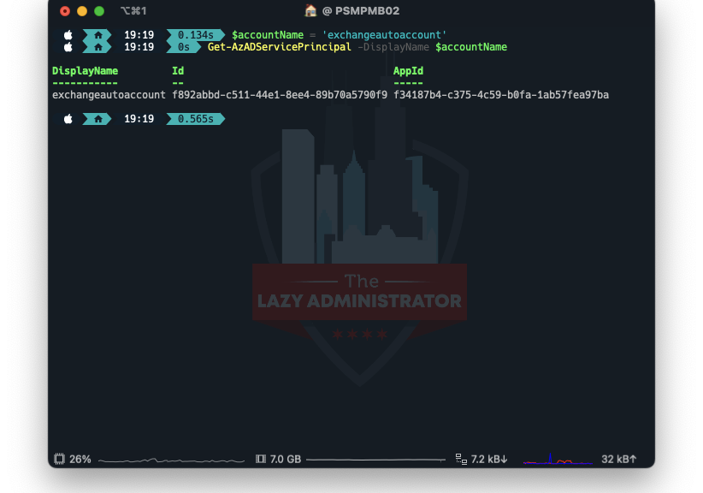Click the Get-AzADServicePrincipal command text
This screenshot has height=493, width=703.
coord(280,47)
